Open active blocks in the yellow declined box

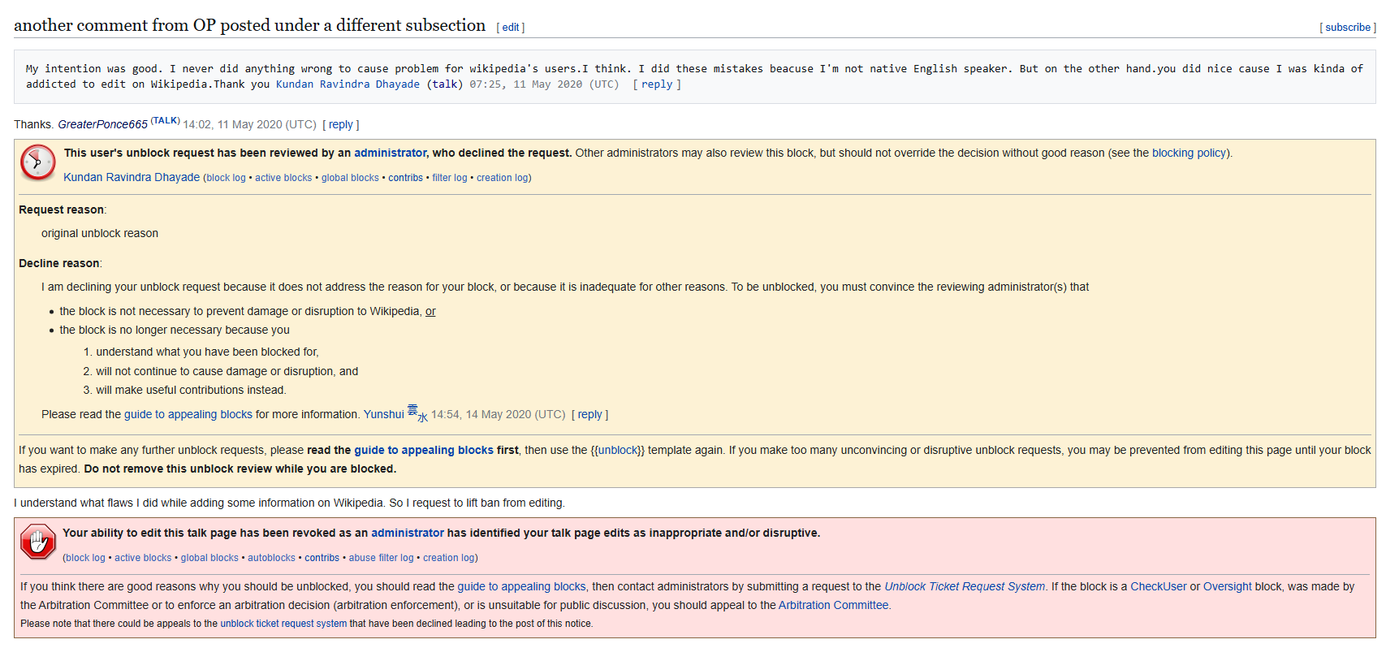(283, 178)
